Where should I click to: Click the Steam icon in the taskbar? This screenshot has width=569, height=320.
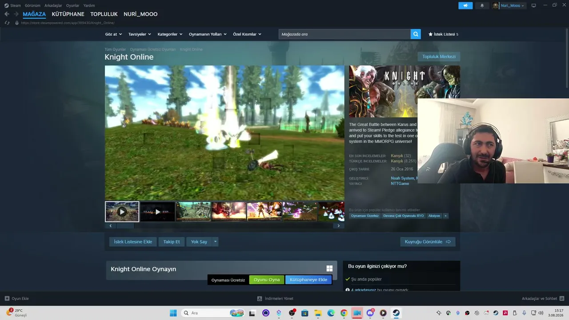tap(396, 313)
